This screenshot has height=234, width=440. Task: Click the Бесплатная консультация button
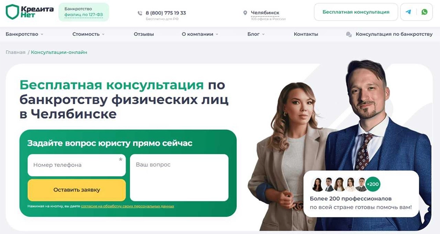(x=356, y=12)
